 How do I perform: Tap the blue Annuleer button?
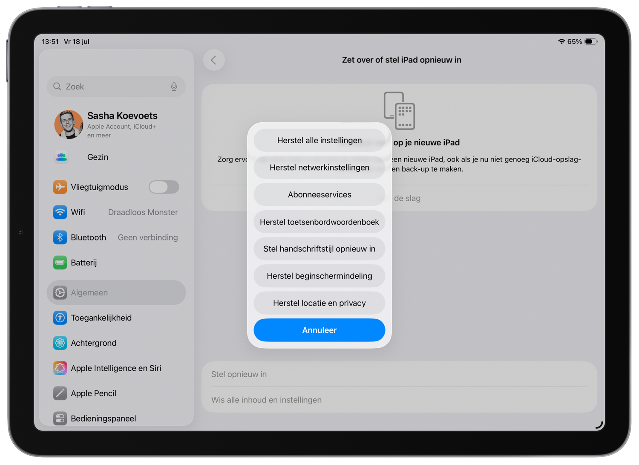click(319, 330)
